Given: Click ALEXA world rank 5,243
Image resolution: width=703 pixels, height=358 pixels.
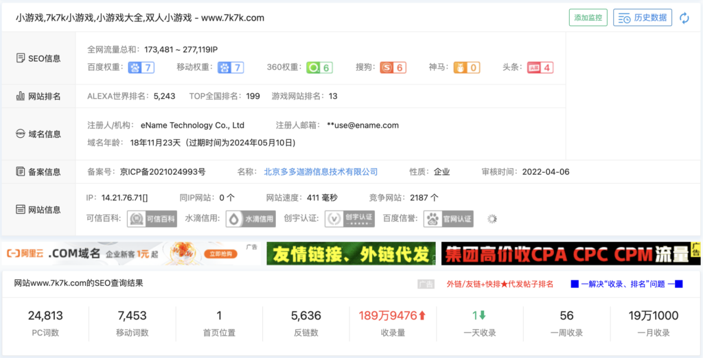Looking at the screenshot, I should click(164, 96).
